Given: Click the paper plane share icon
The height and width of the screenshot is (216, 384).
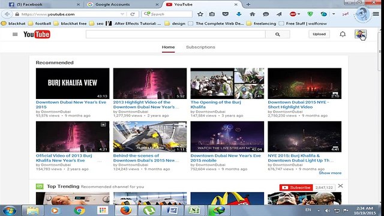Looking at the screenshot, I should [279, 14].
